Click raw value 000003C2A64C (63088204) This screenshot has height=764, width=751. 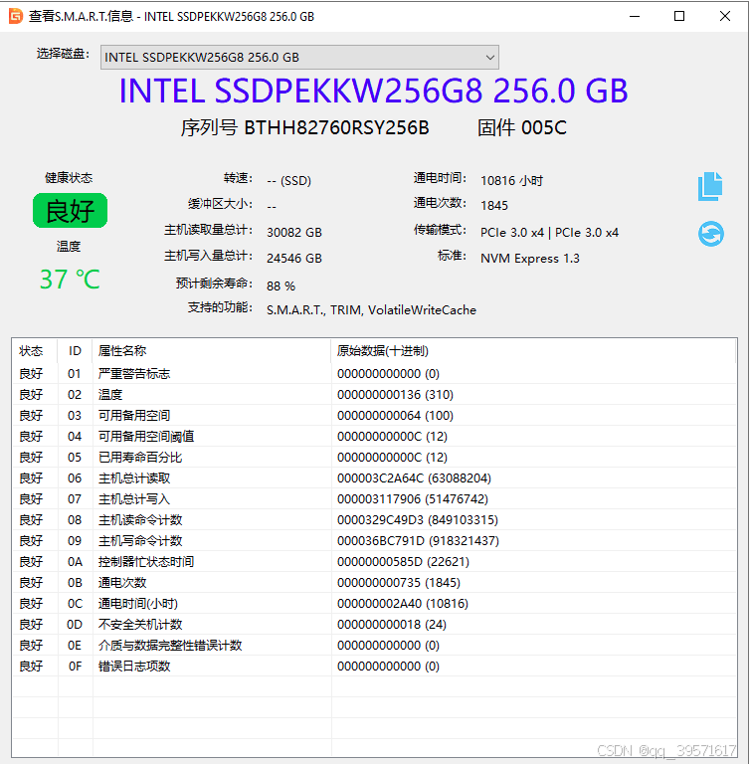coord(414,478)
